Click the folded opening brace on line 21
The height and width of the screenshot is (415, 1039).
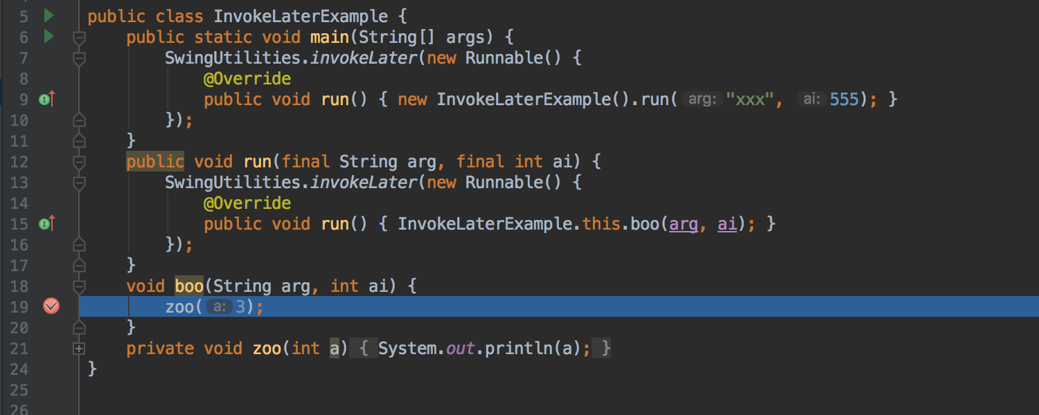coord(364,348)
